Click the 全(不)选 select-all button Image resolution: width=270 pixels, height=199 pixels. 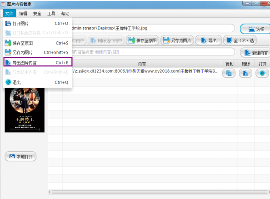tap(240, 40)
